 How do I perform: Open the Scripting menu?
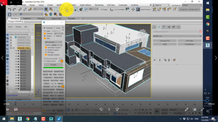pyautogui.click(x=135, y=5)
